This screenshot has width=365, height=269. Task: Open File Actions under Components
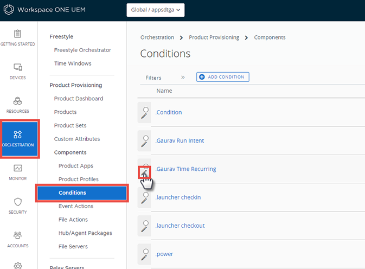tap(73, 220)
